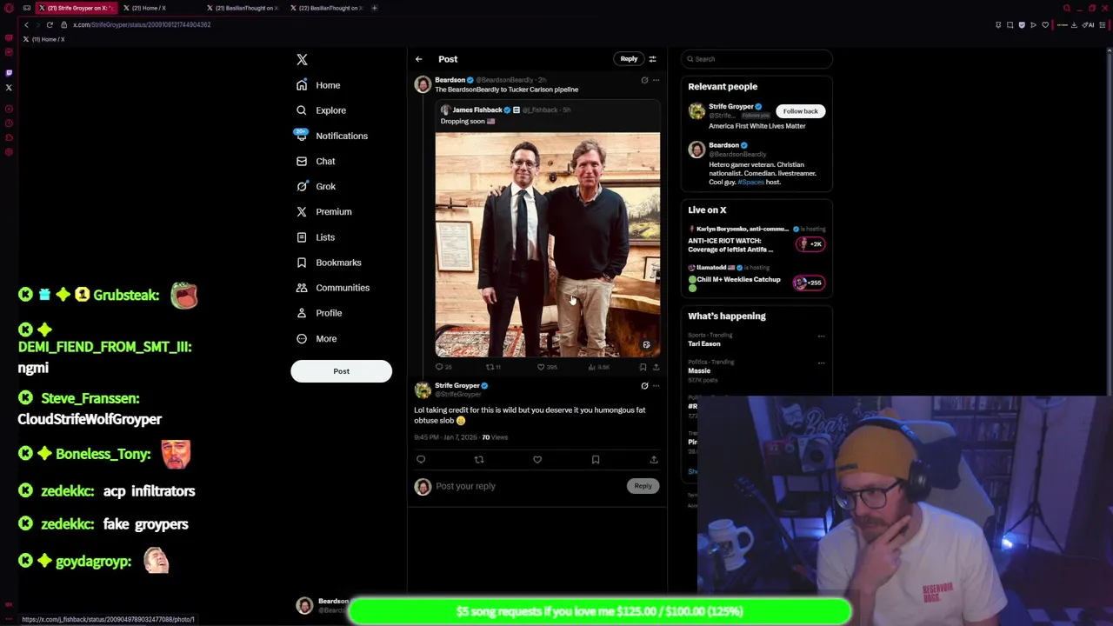
Task: Click the Communities icon in sidebar
Action: tap(302, 288)
